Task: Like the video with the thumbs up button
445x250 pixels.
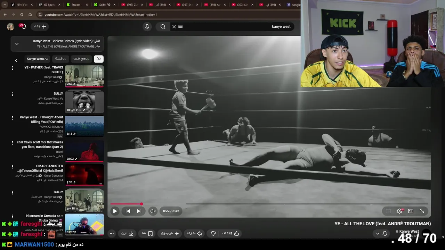Action: tap(230, 234)
